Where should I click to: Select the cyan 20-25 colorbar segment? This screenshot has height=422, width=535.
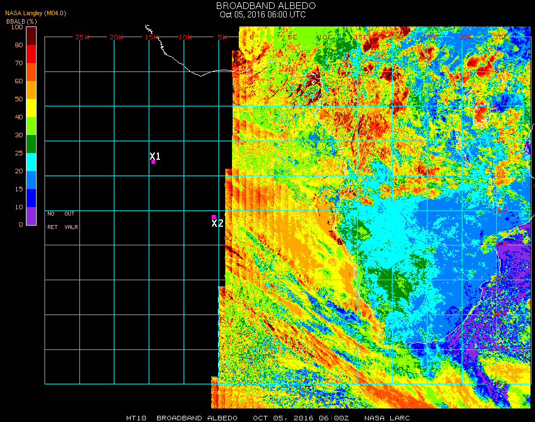click(32, 162)
